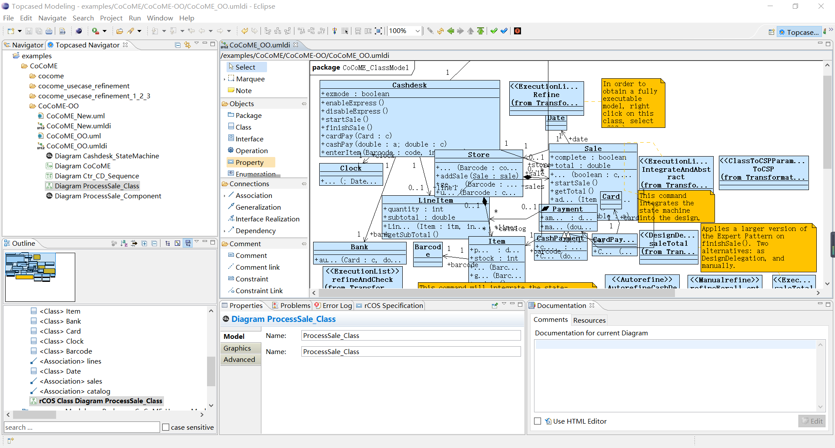835x448 pixels.
Task: Enable the Use HTML Editor checkbox
Action: (538, 421)
